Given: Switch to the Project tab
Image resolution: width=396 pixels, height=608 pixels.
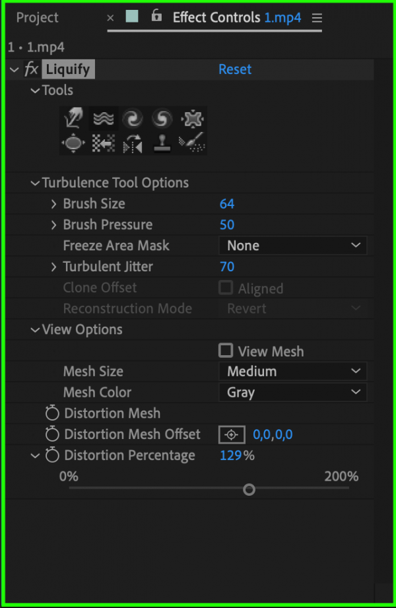Looking at the screenshot, I should pyautogui.click(x=37, y=18).
